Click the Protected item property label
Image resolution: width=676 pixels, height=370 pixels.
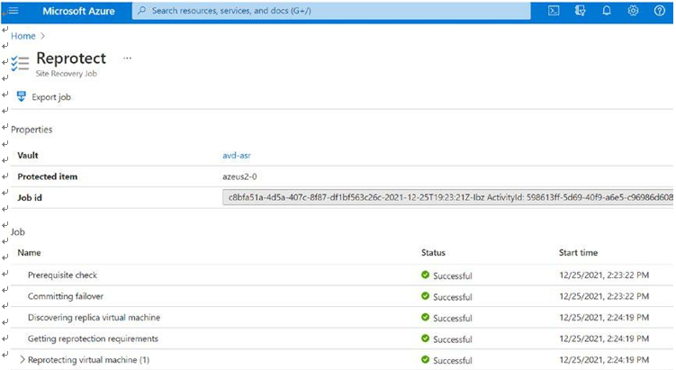(48, 176)
